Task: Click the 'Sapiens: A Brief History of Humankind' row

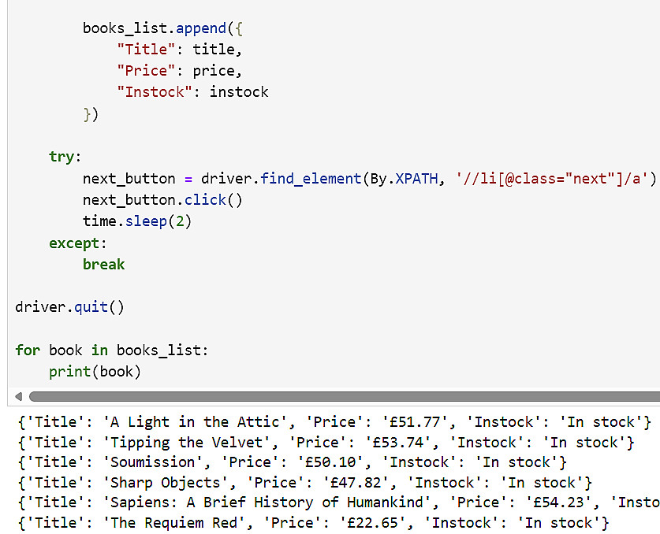Action: pos(339,502)
